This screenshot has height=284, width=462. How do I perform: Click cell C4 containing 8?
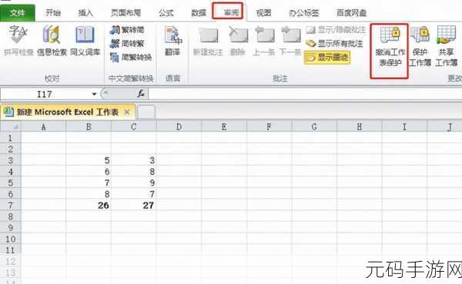coord(134,171)
